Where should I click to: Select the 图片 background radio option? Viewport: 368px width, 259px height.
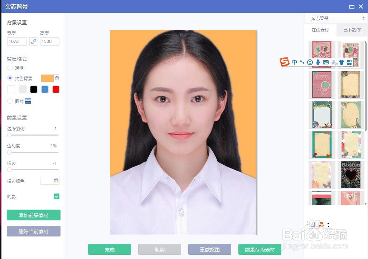(x=10, y=101)
